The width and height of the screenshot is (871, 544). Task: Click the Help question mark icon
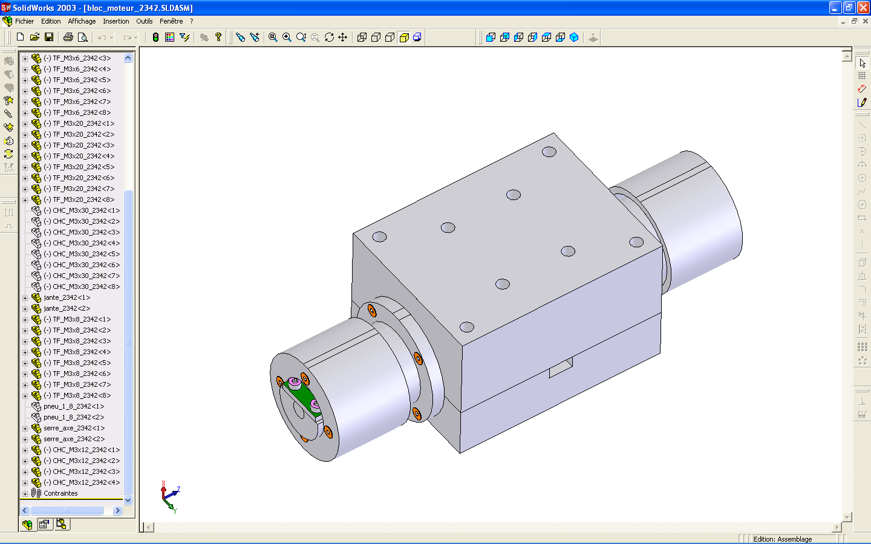point(218,37)
